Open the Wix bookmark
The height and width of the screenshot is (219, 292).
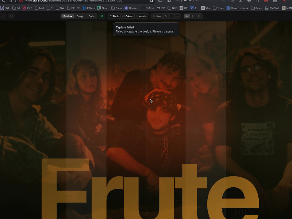[205, 8]
